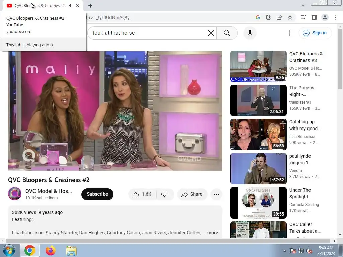Open File Explorer from the taskbar
Screen dimensions: 343x257
point(72,251)
